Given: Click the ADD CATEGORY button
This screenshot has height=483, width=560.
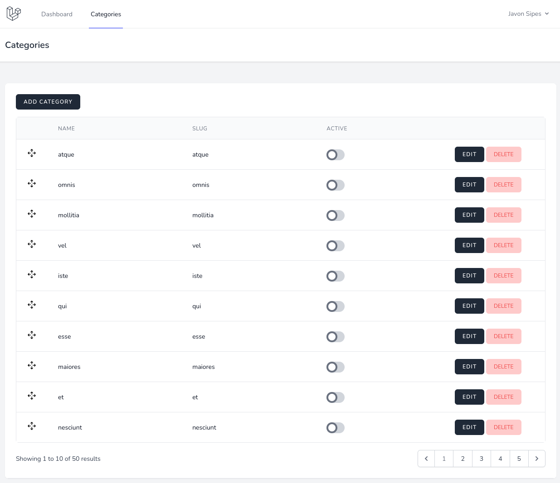Looking at the screenshot, I should click(x=48, y=102).
